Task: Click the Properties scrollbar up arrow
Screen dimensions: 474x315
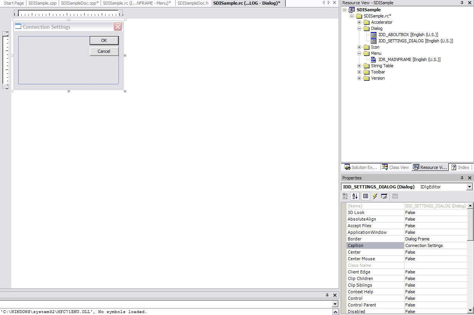Action: click(470, 206)
